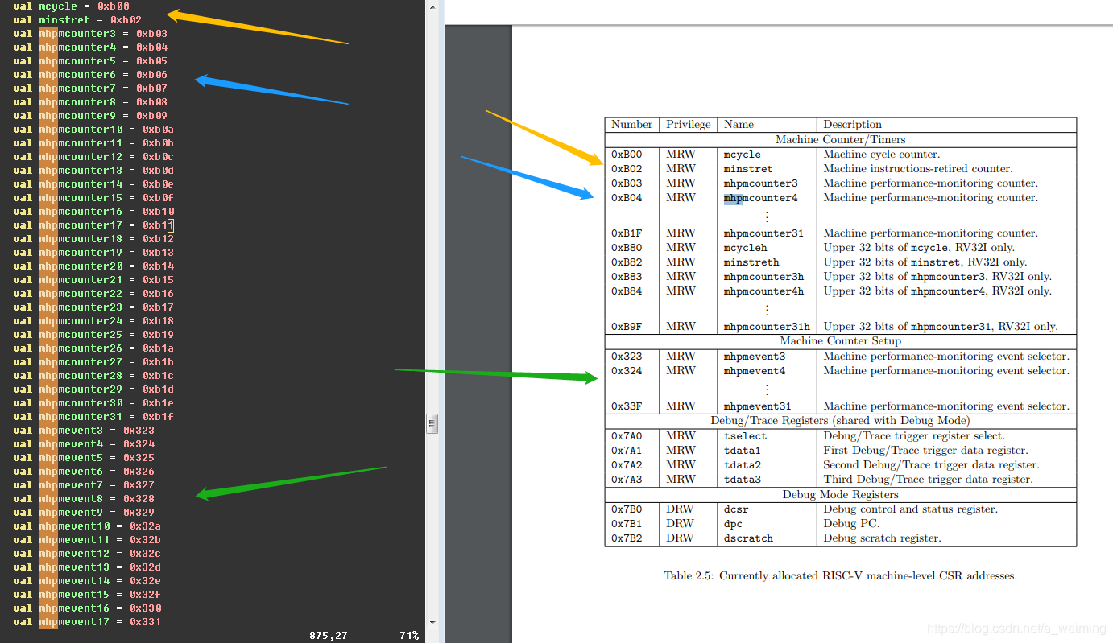Click the '71%' scroll percentage in status line
The width and height of the screenshot is (1113, 643).
409,636
